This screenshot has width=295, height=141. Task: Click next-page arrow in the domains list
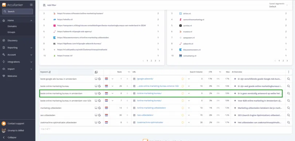click(x=287, y=61)
